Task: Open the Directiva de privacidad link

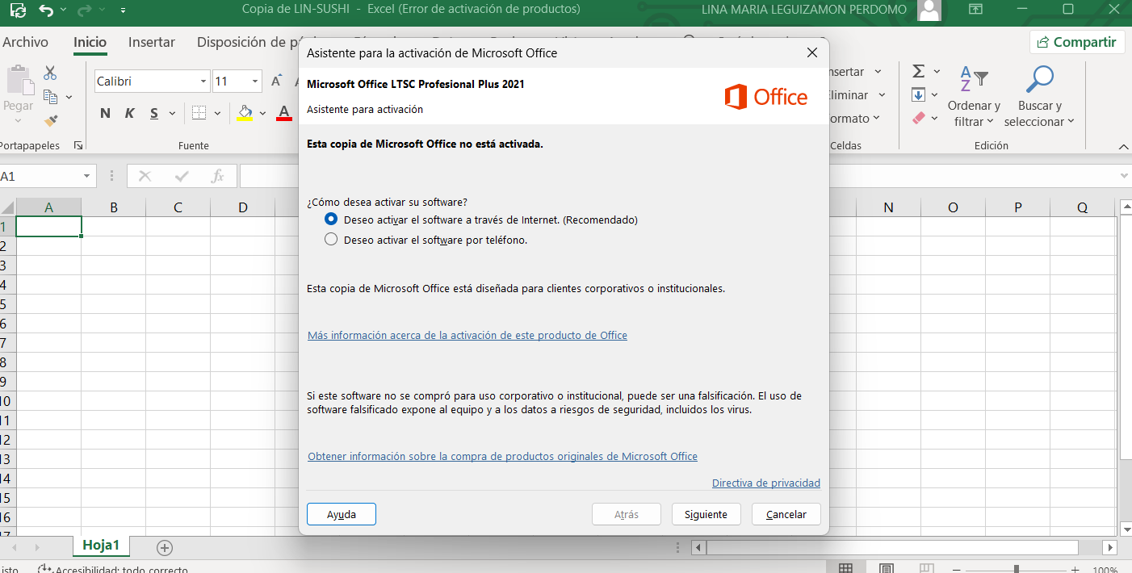Action: click(766, 483)
